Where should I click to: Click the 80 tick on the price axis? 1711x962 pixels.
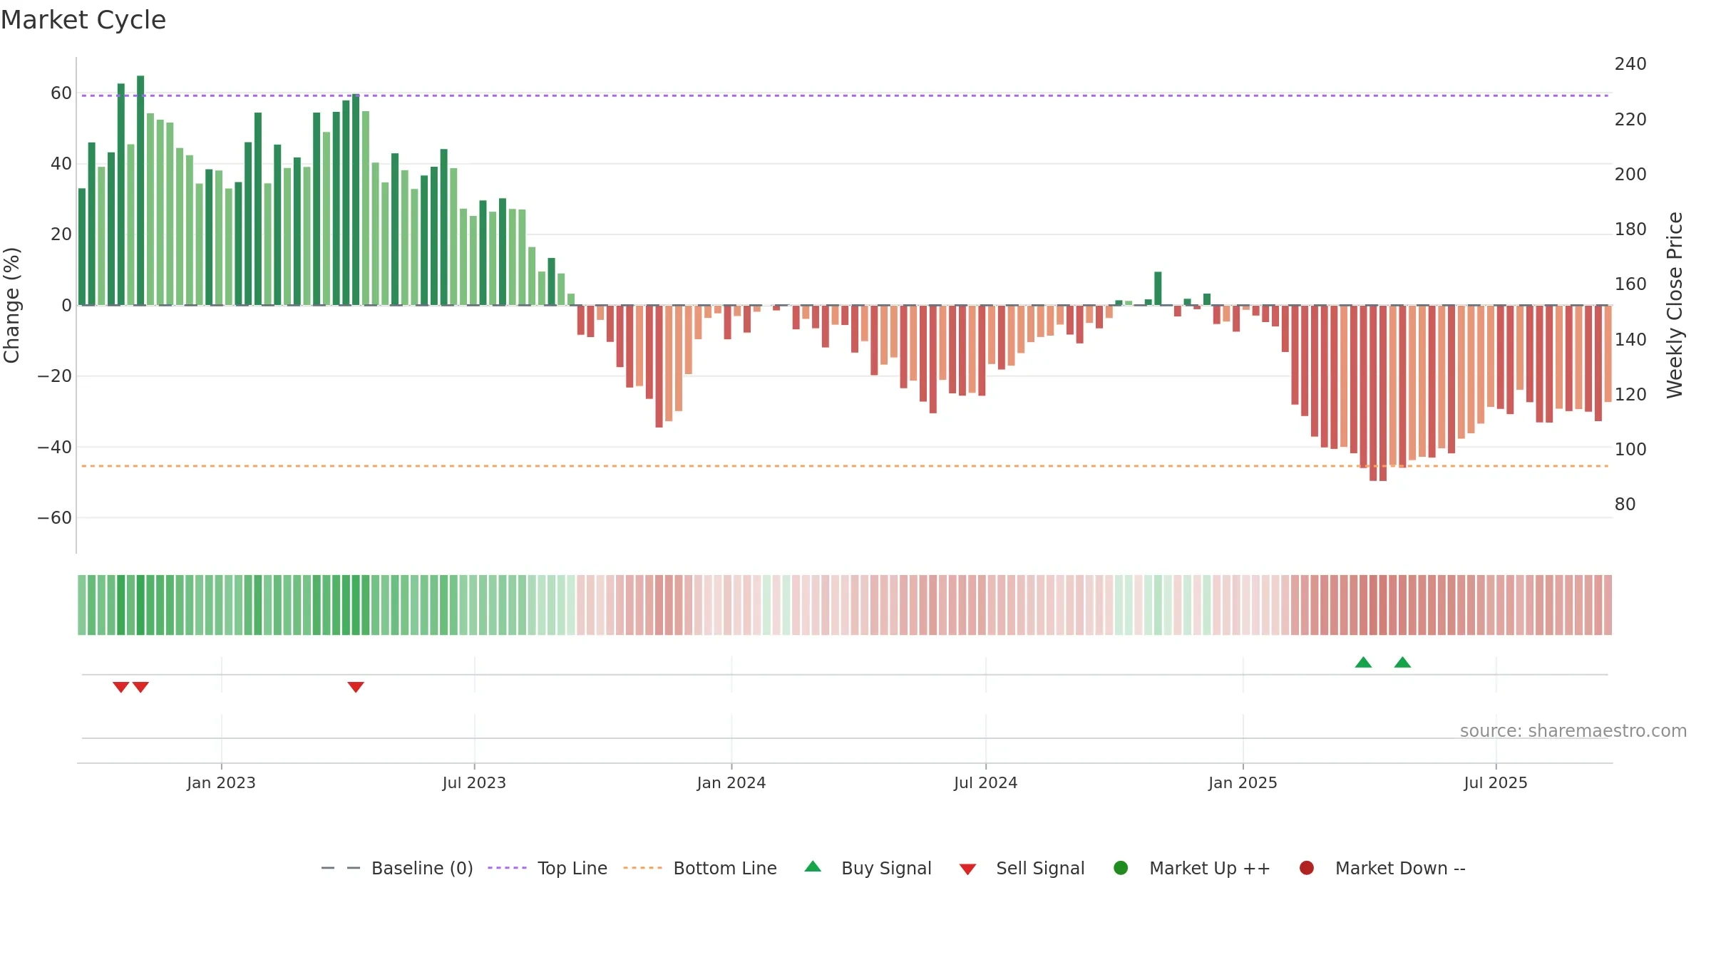(1625, 505)
